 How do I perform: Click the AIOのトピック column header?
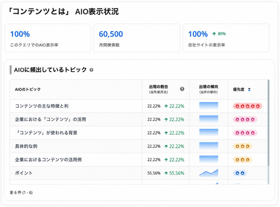click(x=28, y=89)
